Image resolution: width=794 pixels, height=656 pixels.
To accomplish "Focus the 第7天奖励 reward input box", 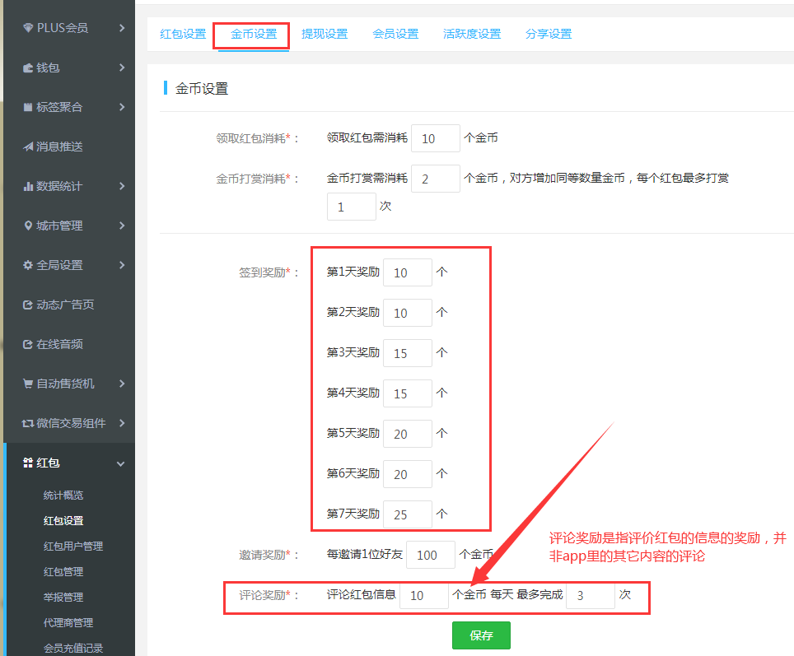I will pos(407,514).
